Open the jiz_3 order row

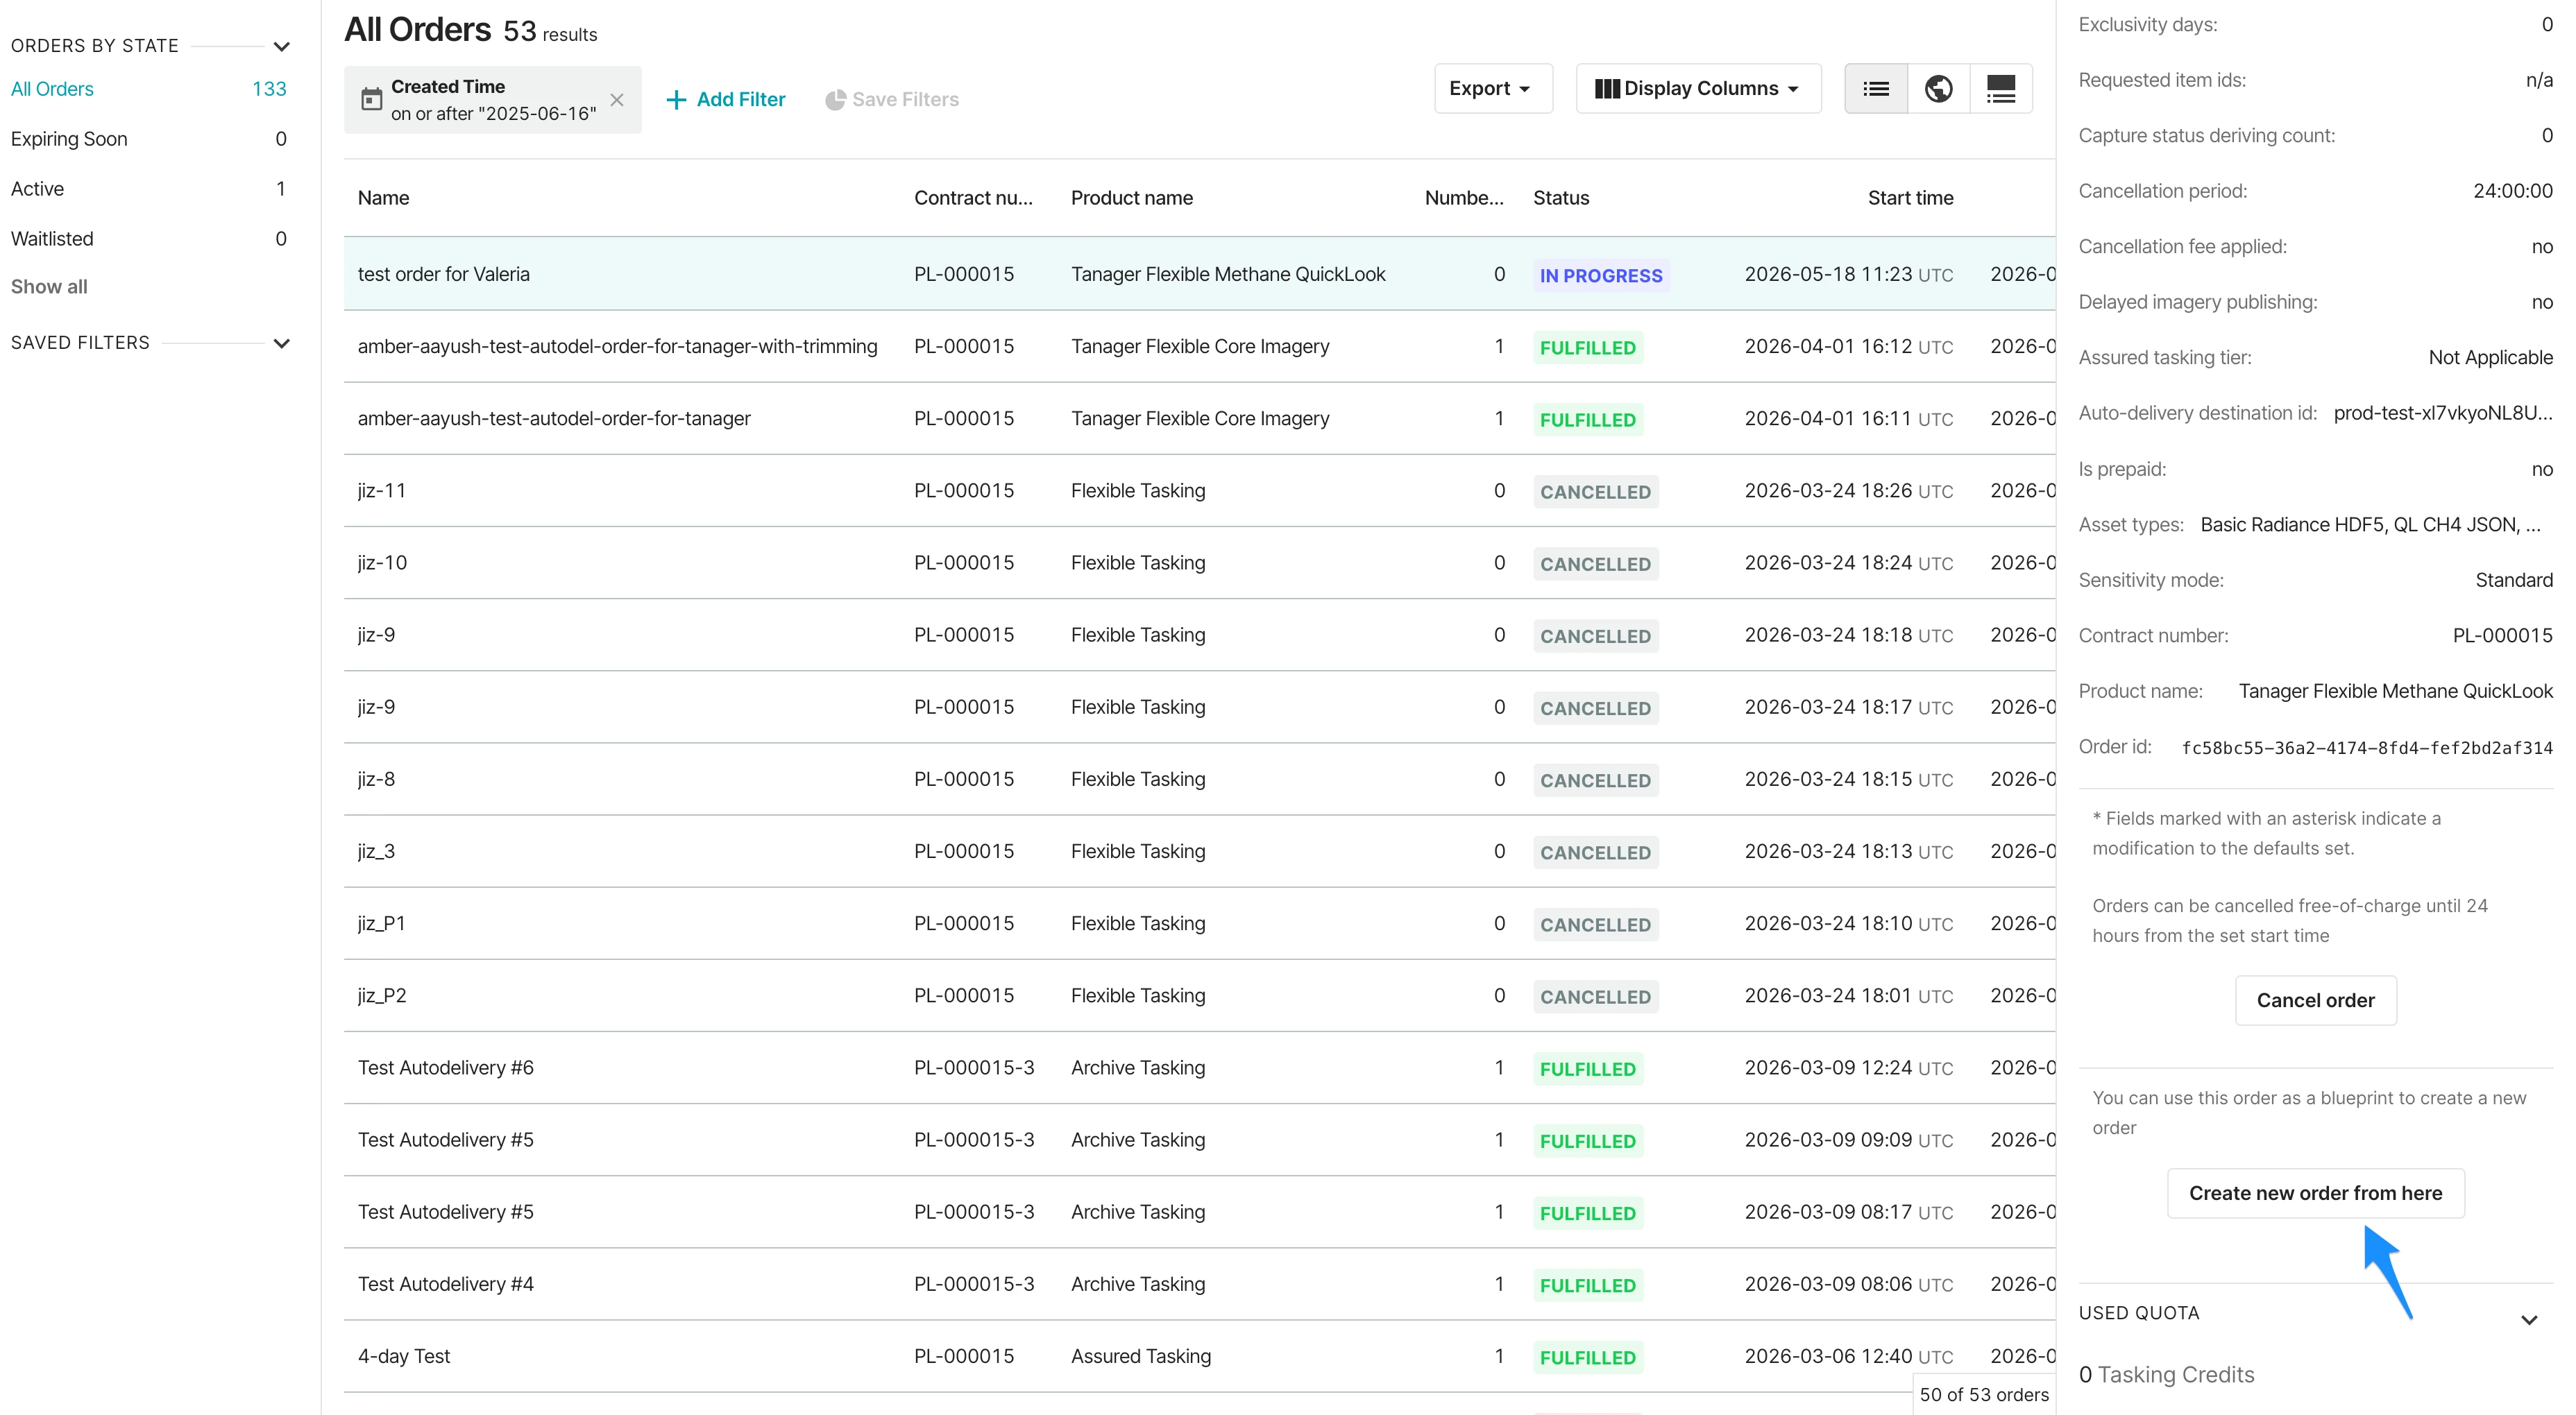(1199, 851)
